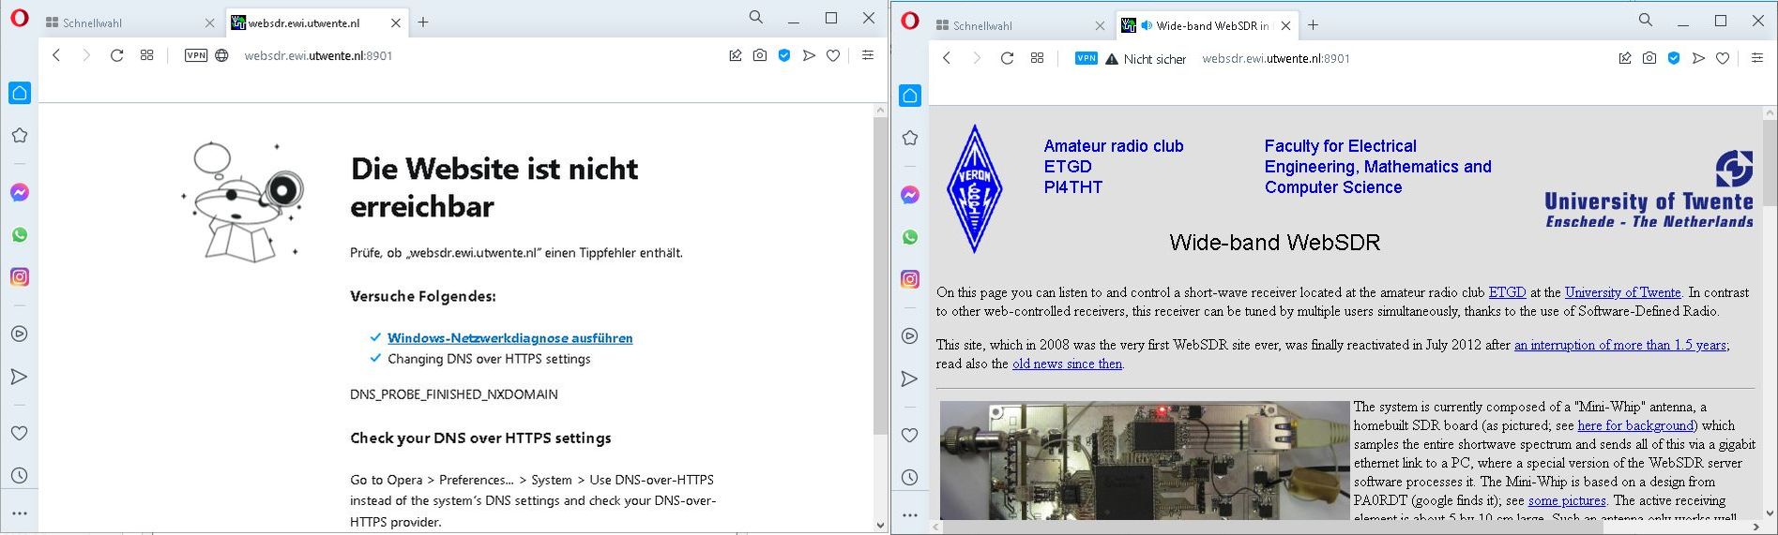
Task: Click the 'Wide-band WebSDR' page heading
Action: pyautogui.click(x=1274, y=243)
